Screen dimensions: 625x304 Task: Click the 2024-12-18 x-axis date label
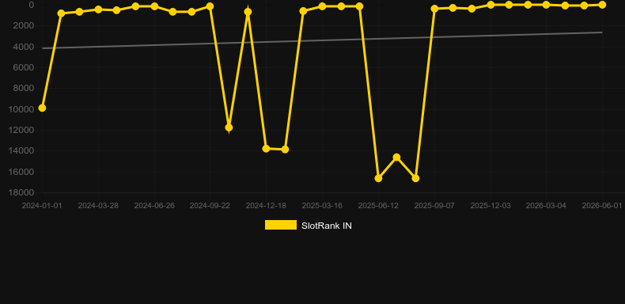[266, 206]
